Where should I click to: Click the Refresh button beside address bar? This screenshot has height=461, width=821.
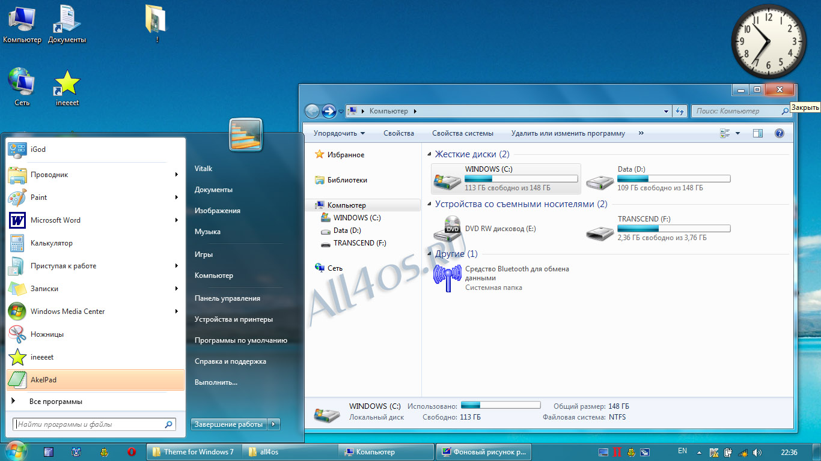(680, 111)
